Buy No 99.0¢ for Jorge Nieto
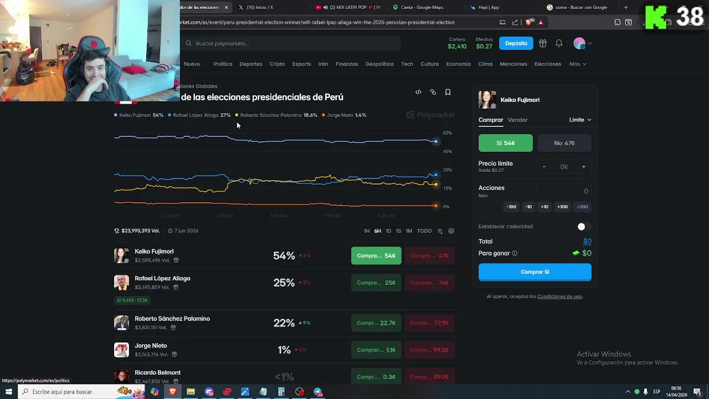 click(429, 350)
